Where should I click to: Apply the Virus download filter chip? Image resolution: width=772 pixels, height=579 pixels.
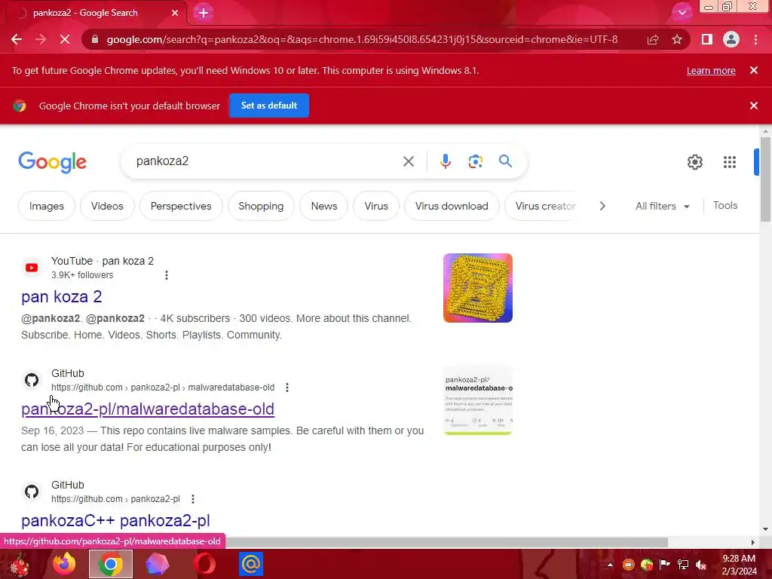[x=452, y=206]
